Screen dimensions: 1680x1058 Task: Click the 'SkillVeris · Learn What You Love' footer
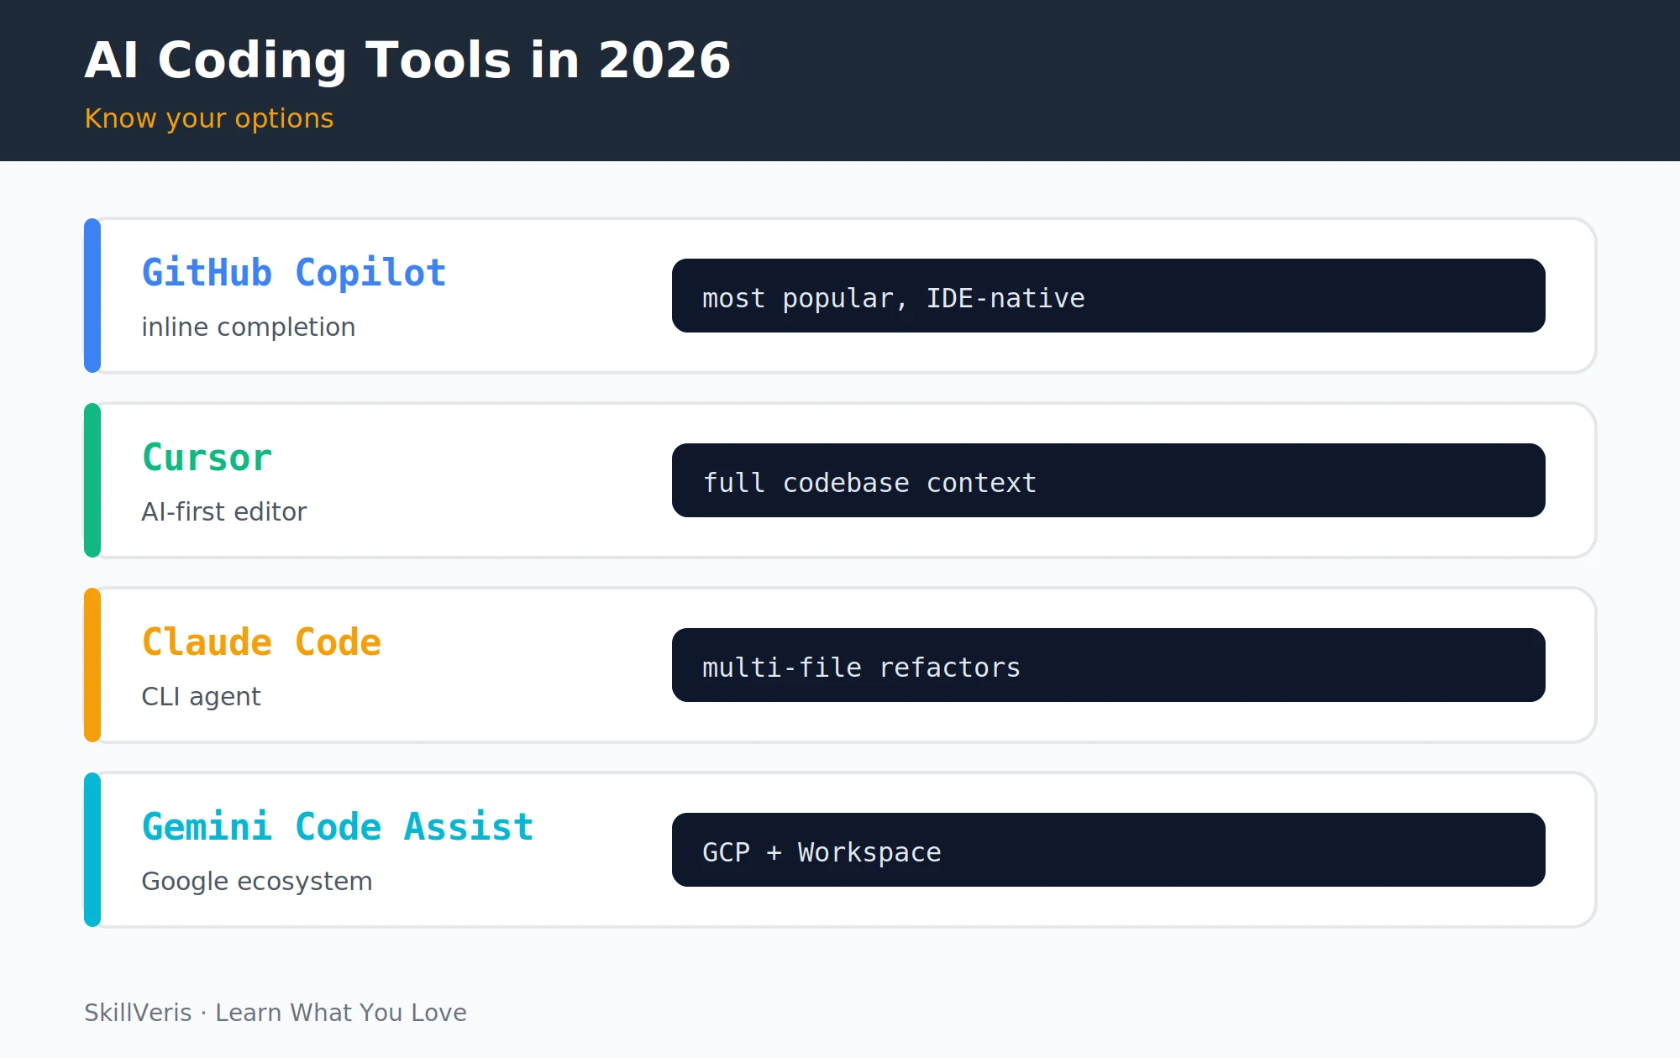[x=276, y=1013]
